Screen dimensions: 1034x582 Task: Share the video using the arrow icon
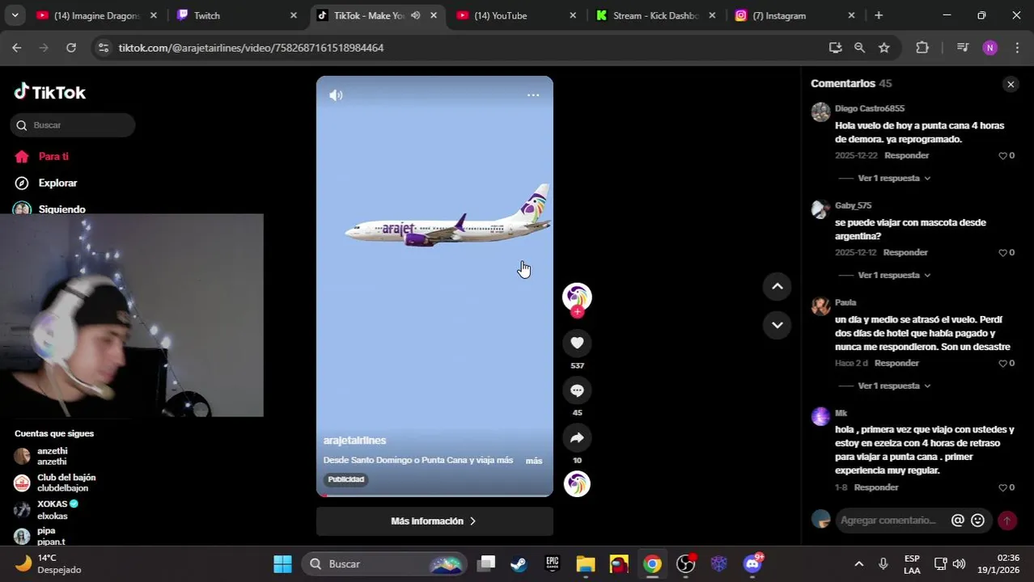click(577, 438)
